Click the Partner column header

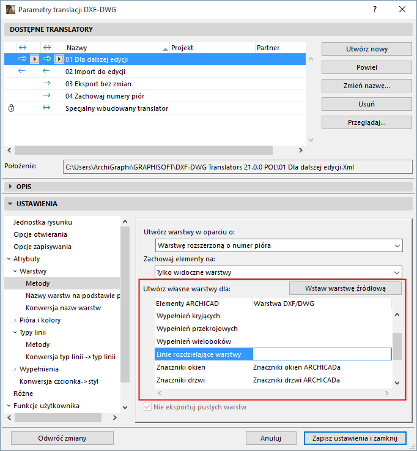pyautogui.click(x=281, y=48)
